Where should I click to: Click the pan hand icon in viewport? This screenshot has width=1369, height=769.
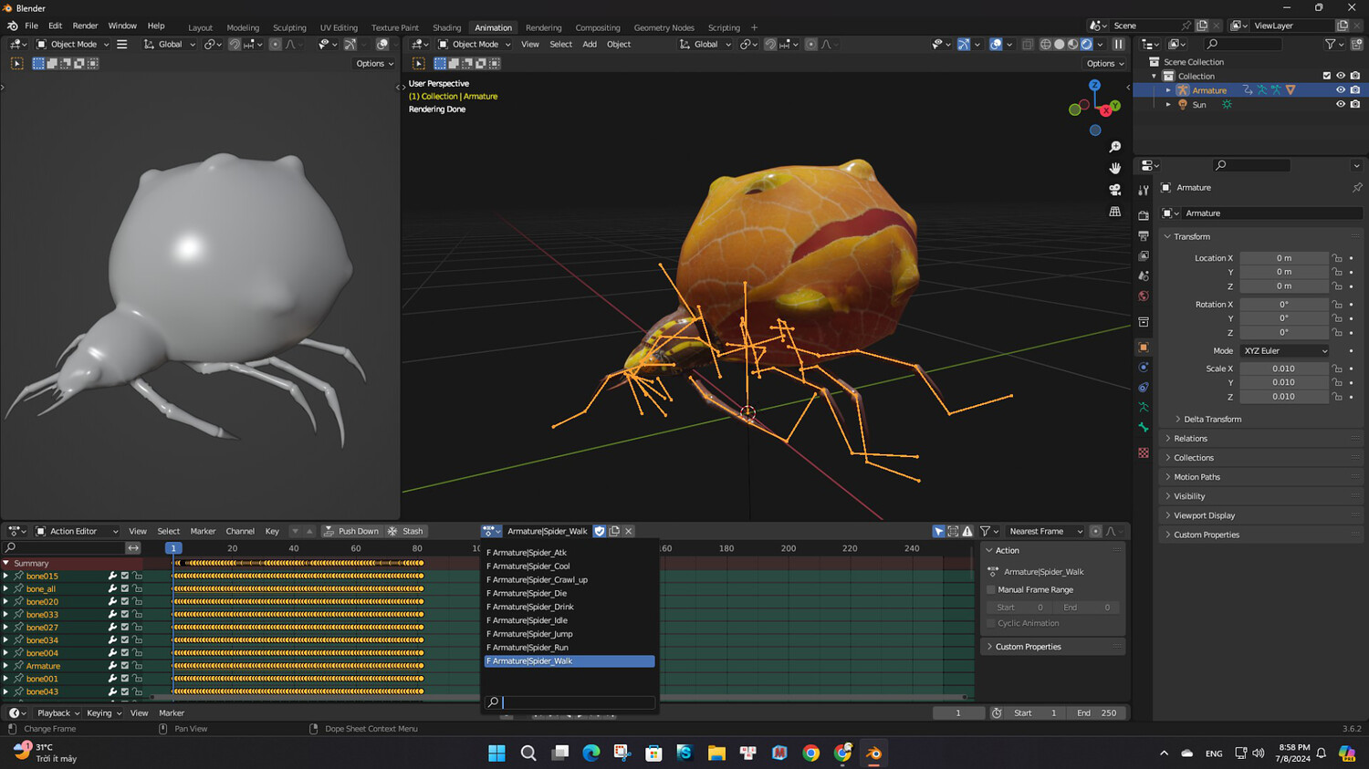pos(1114,168)
